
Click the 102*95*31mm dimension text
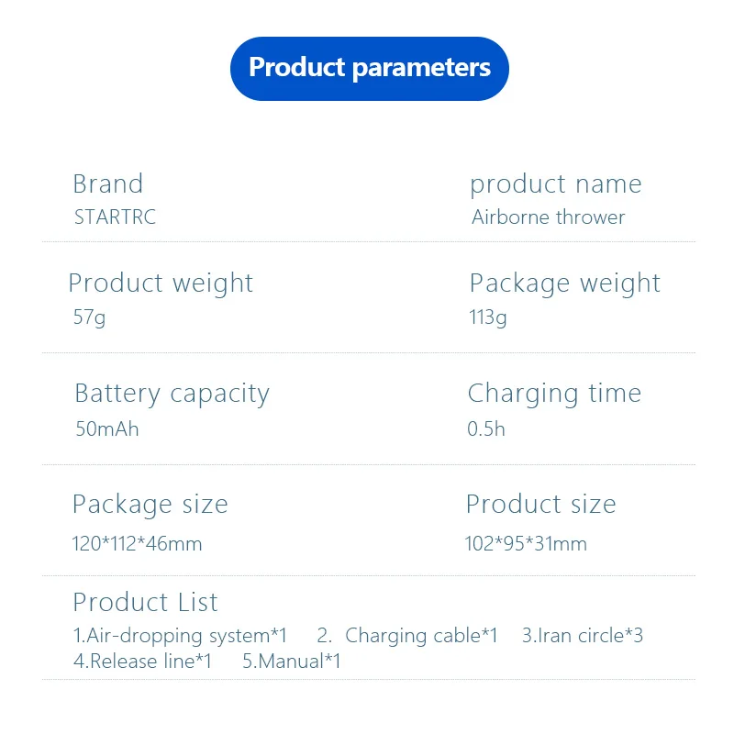(526, 544)
